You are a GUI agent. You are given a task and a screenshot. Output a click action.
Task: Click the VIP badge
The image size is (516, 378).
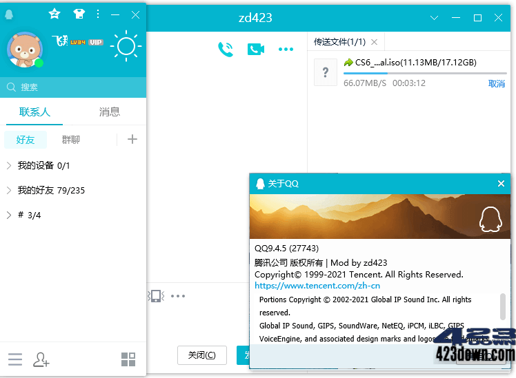[x=96, y=42]
